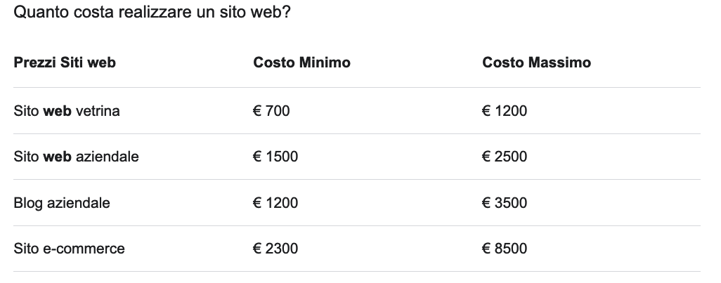Screen dimensions: 721x283
Task: Click the € 3500 maximum cost cell
Action: tap(505, 203)
